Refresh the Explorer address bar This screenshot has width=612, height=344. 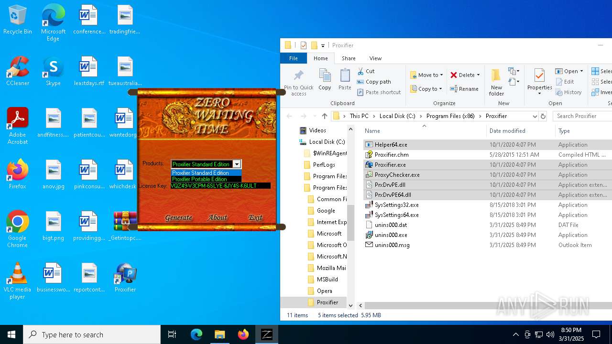pyautogui.click(x=543, y=116)
